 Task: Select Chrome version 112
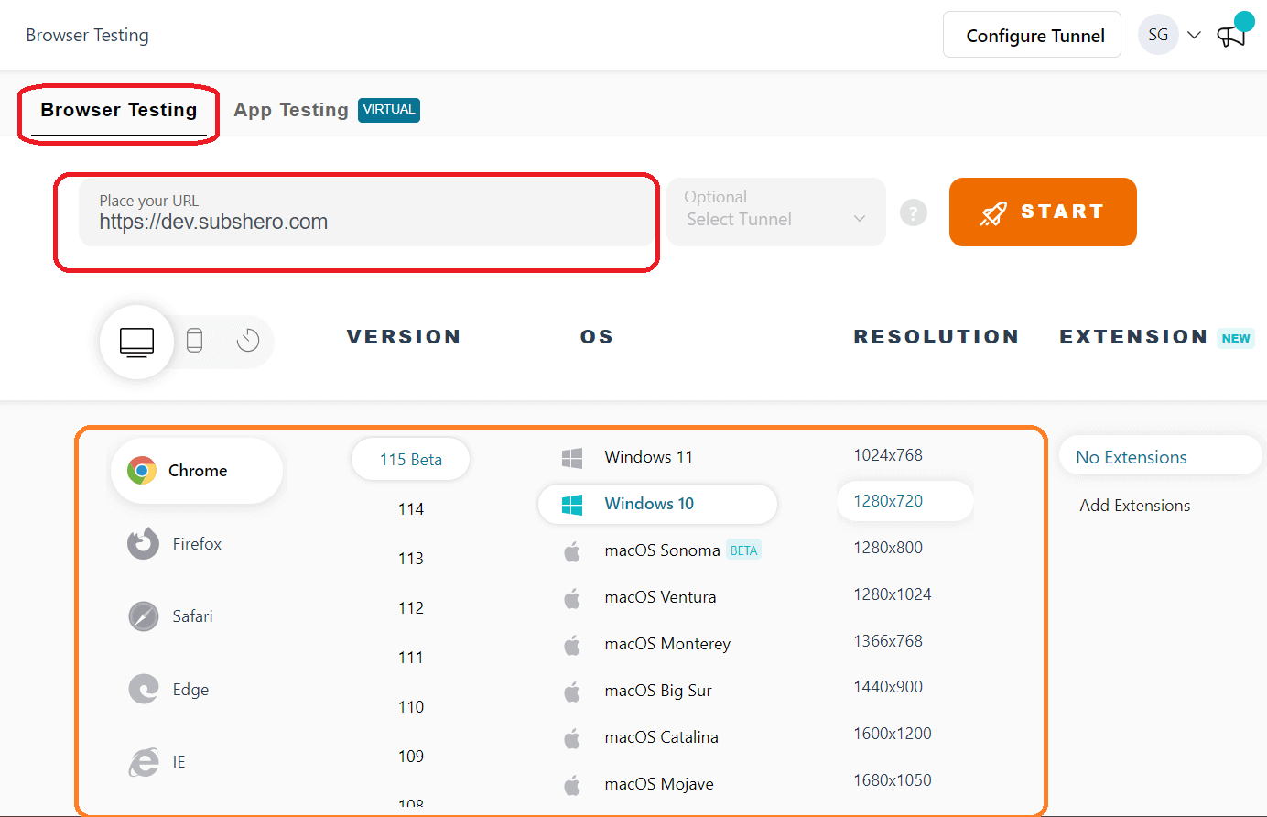411,608
